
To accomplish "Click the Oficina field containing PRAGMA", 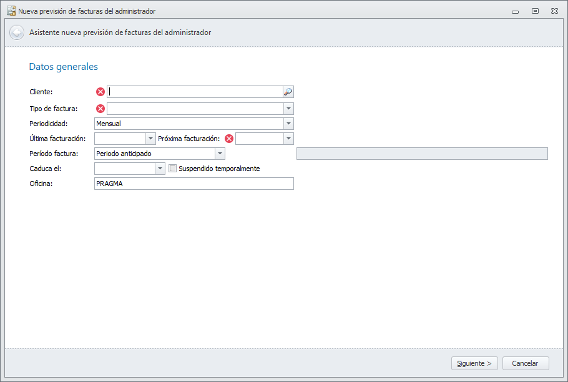I will click(193, 184).
